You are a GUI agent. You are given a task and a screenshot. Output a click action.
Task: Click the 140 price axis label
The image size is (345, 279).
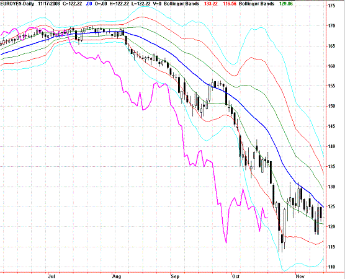(x=332, y=146)
